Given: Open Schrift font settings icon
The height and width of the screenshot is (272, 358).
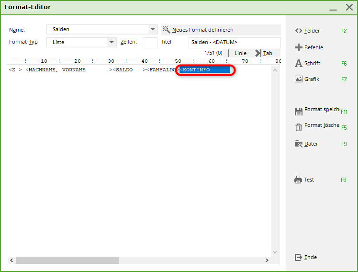Looking at the screenshot, I should pyautogui.click(x=299, y=63).
